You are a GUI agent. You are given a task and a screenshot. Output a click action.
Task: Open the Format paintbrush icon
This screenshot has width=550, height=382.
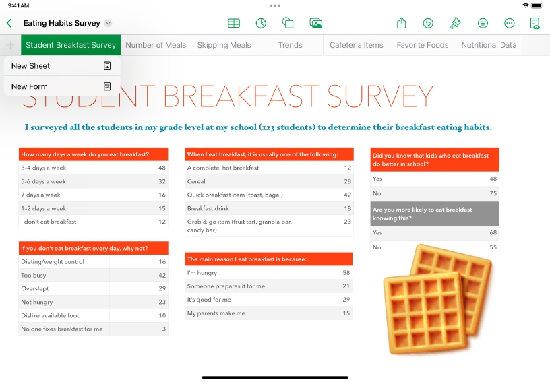click(455, 23)
